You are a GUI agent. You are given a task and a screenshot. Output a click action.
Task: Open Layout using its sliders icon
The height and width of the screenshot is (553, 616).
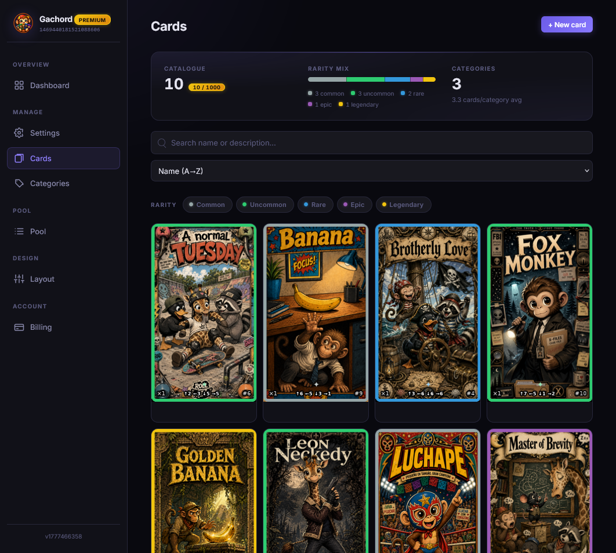(x=18, y=279)
